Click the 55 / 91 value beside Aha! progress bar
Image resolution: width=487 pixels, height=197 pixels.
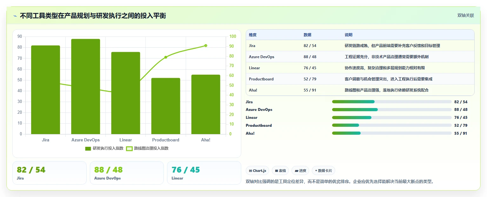461,133
